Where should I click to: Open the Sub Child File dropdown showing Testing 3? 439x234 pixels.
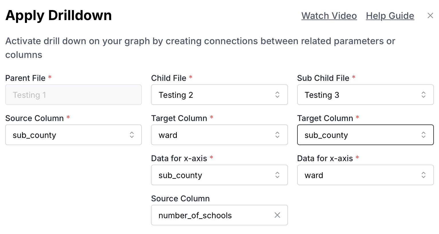coord(365,95)
